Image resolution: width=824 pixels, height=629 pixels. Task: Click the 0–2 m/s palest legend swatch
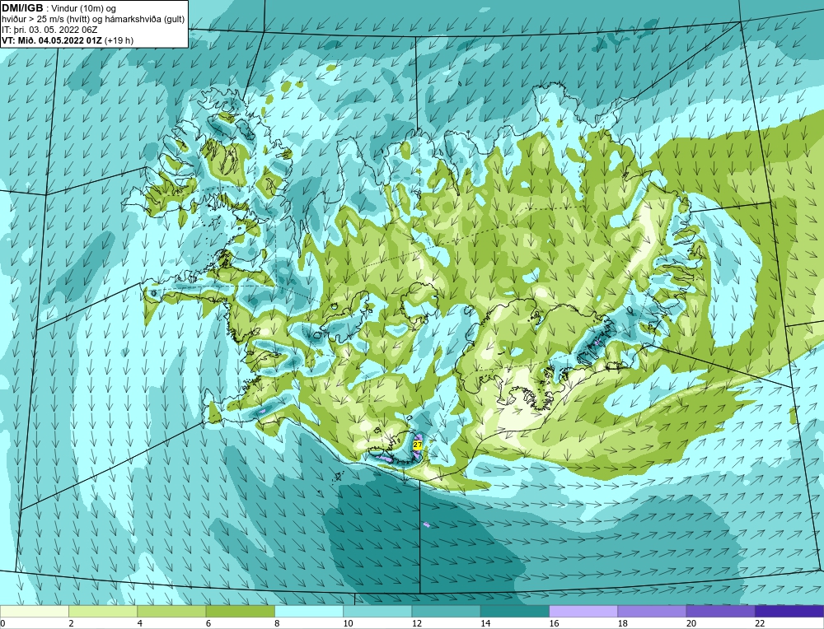pyautogui.click(x=34, y=611)
